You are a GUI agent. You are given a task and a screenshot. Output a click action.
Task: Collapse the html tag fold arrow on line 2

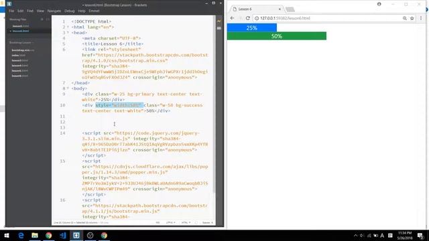pyautogui.click(x=68, y=27)
